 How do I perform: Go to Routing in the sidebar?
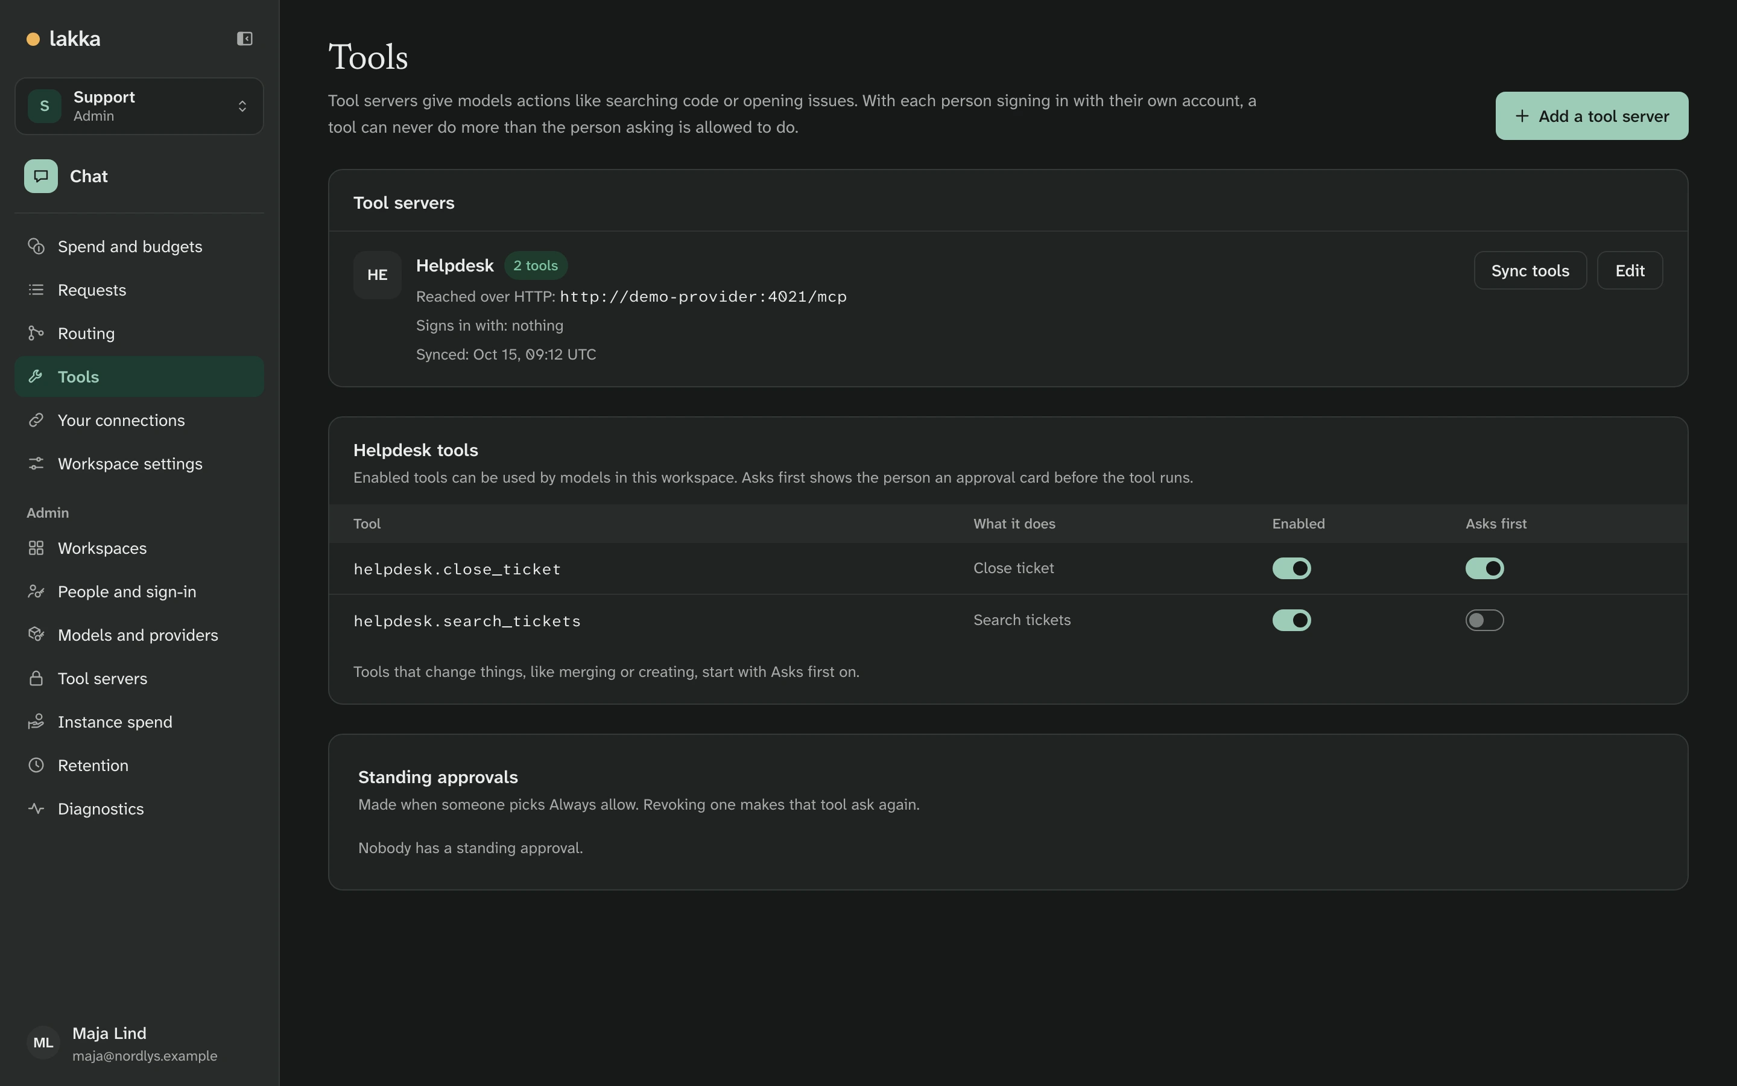[139, 333]
